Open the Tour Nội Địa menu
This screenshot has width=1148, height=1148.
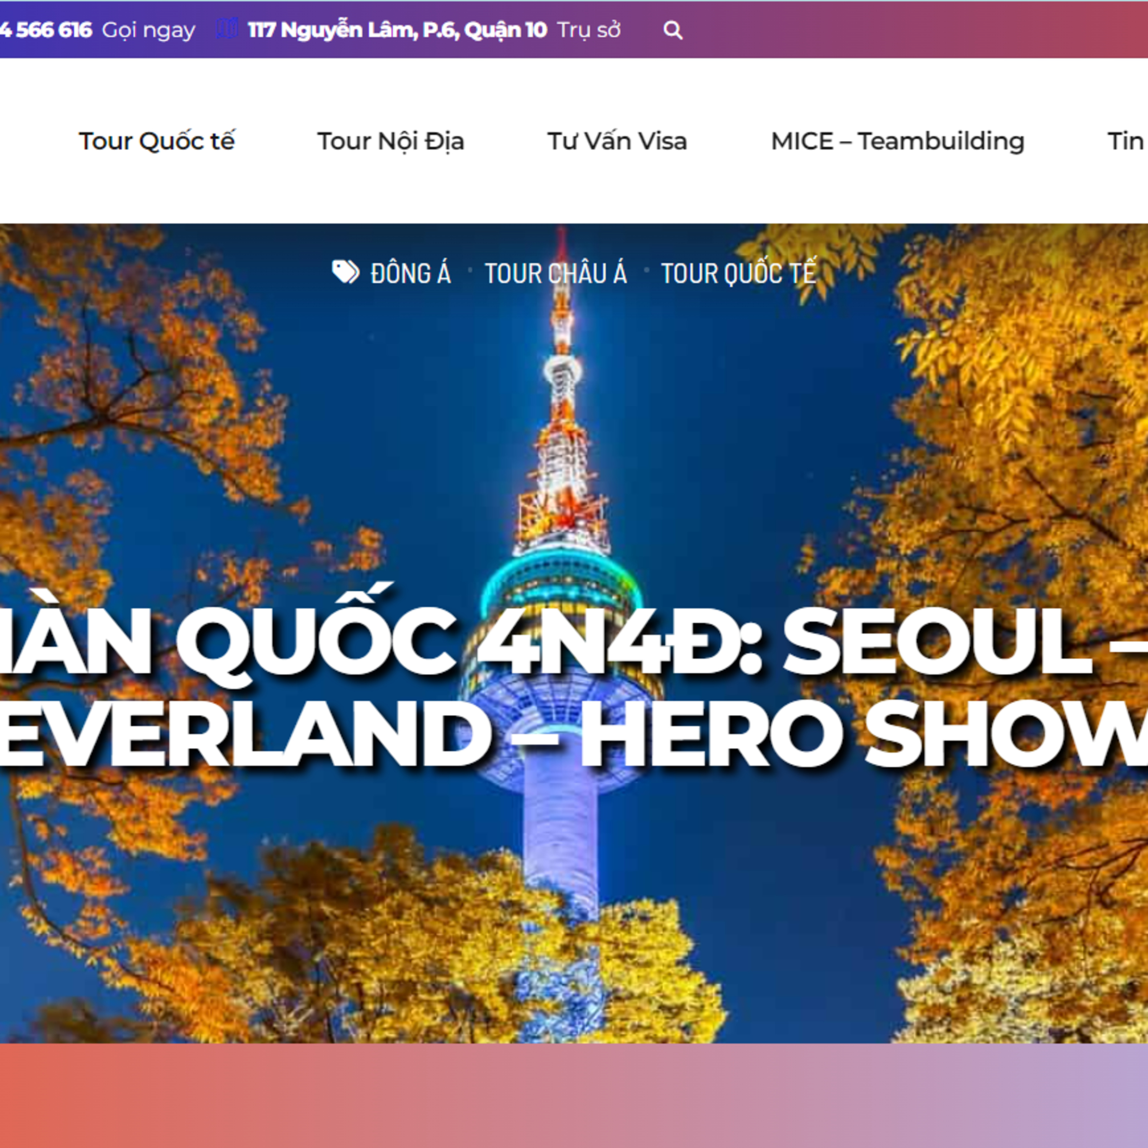click(x=390, y=142)
